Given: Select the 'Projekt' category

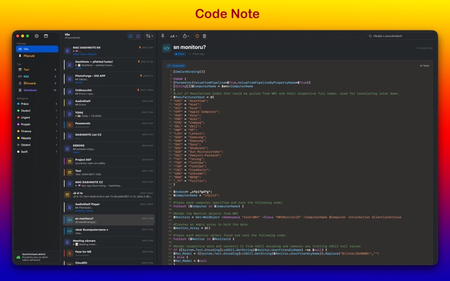Looking at the screenshot, I should [37, 124].
